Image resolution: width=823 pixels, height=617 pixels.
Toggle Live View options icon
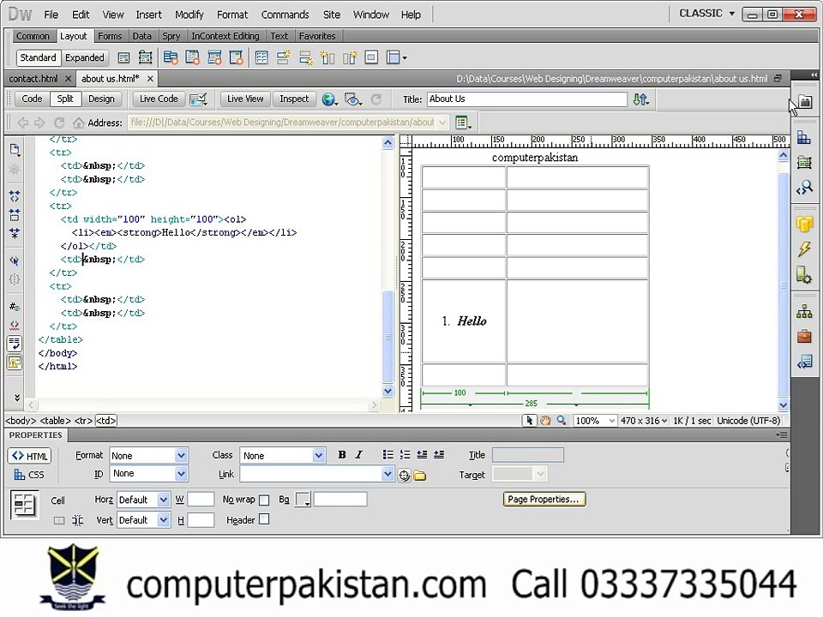click(198, 99)
